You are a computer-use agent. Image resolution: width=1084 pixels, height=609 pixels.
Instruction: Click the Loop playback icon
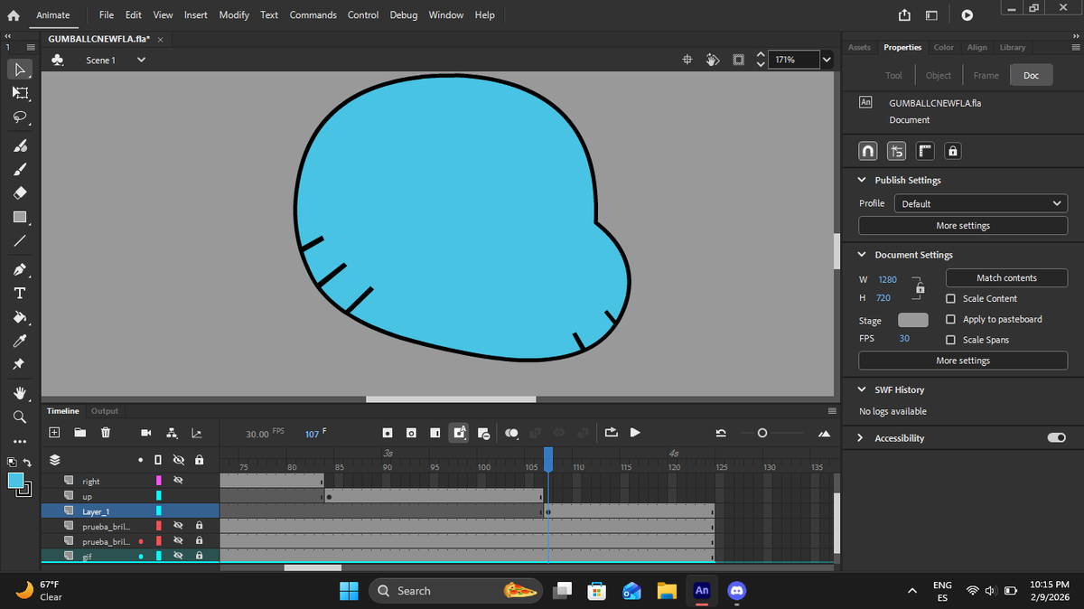click(612, 433)
